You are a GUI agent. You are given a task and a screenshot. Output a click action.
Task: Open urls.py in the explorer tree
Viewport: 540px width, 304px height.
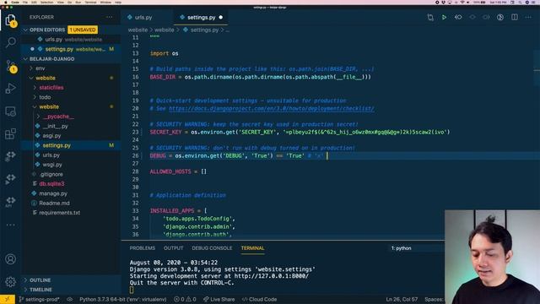pyautogui.click(x=71, y=155)
